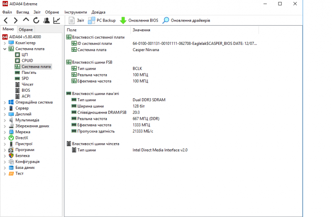Click the Back navigation arrow

pyautogui.click(x=6, y=20)
